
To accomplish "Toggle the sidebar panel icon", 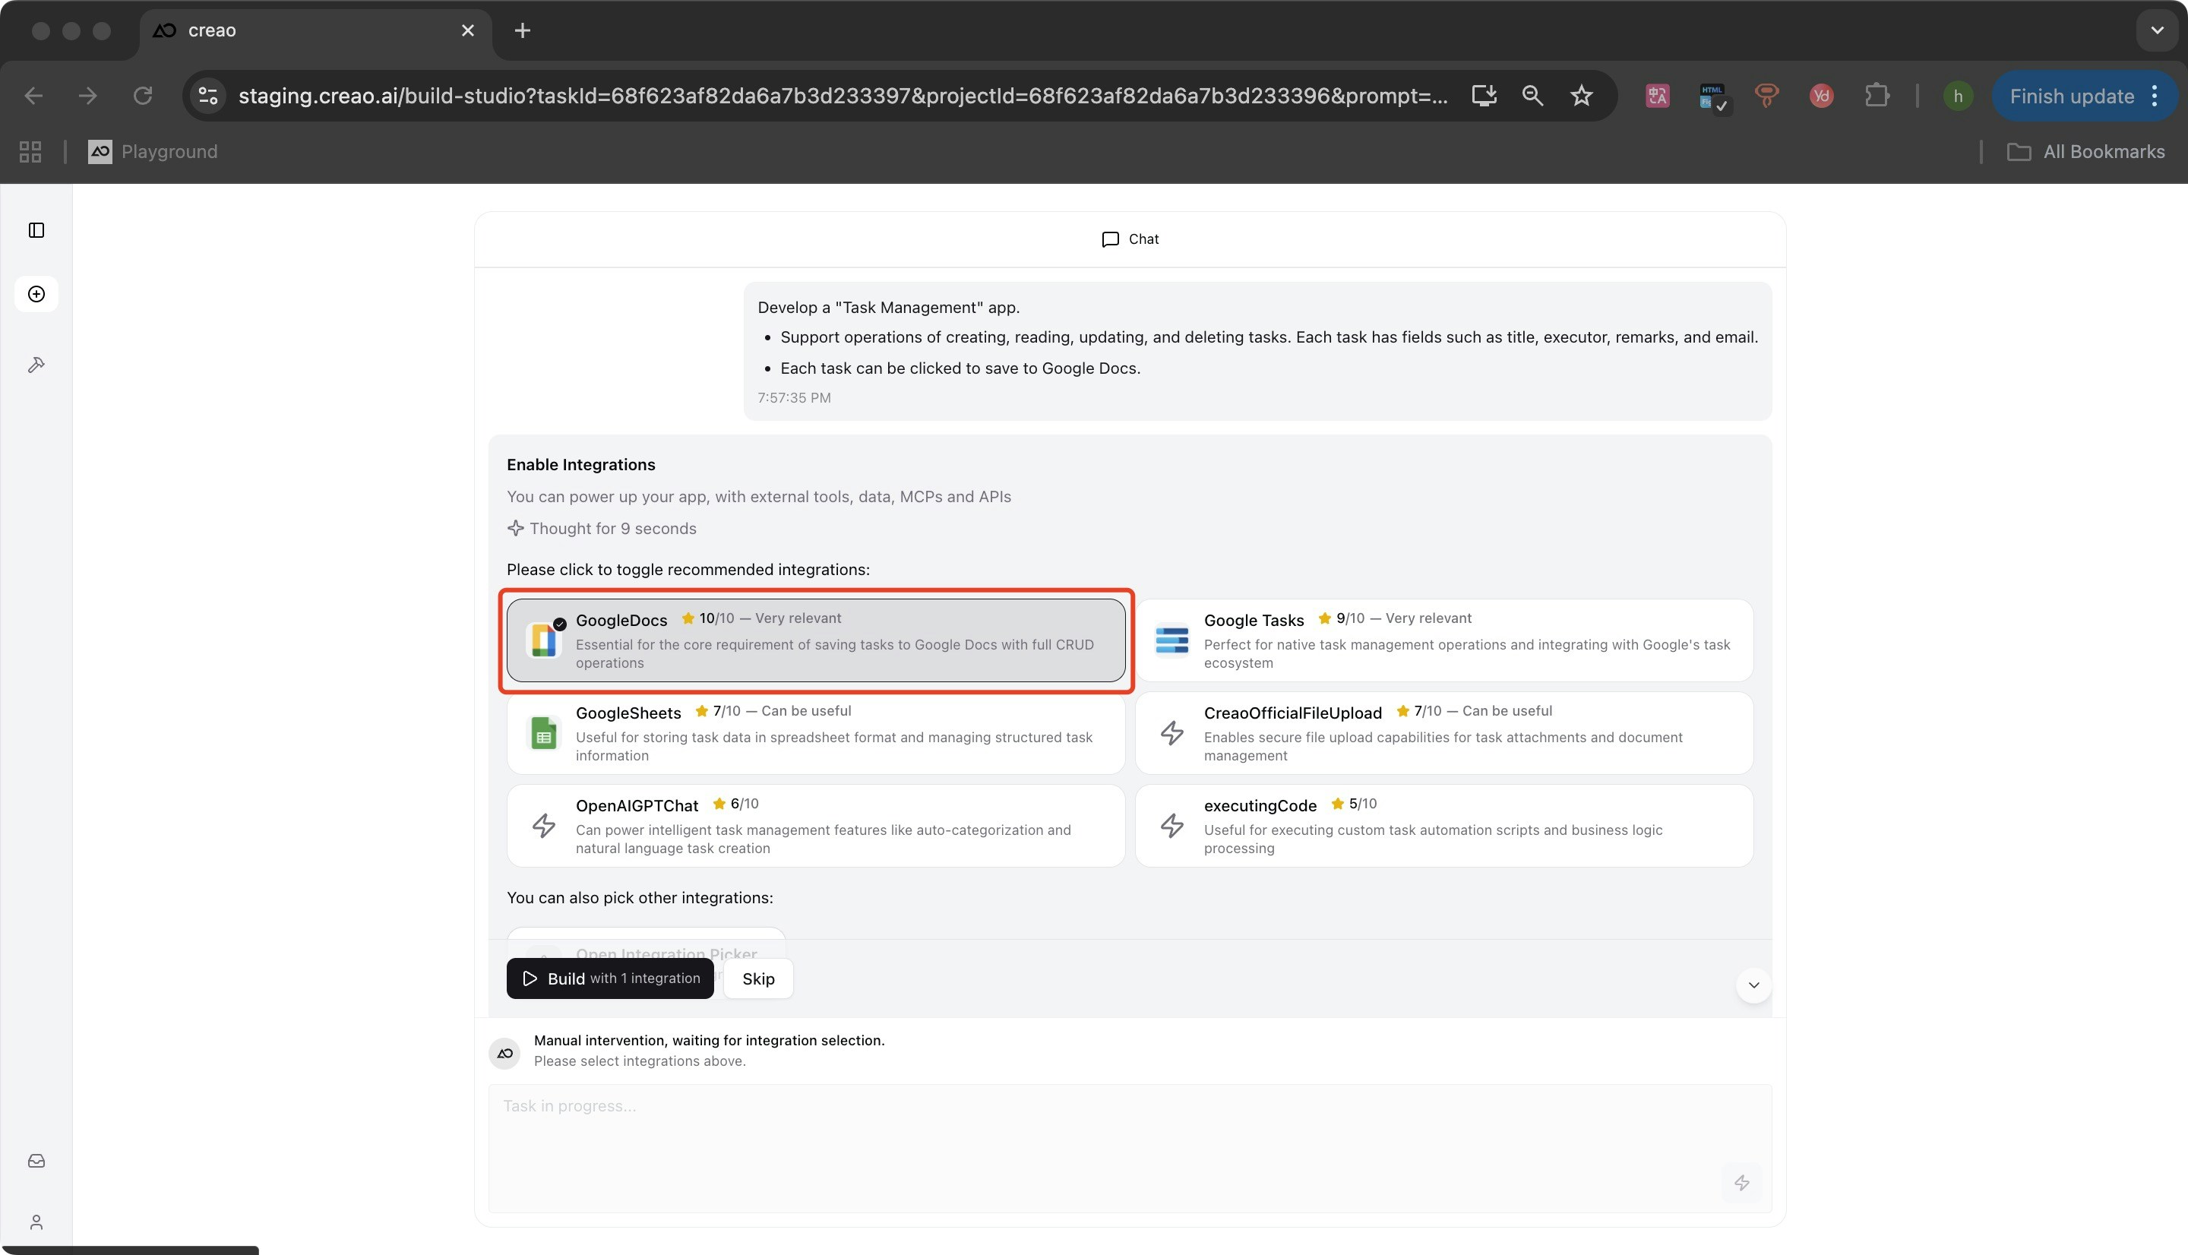I will 36,230.
